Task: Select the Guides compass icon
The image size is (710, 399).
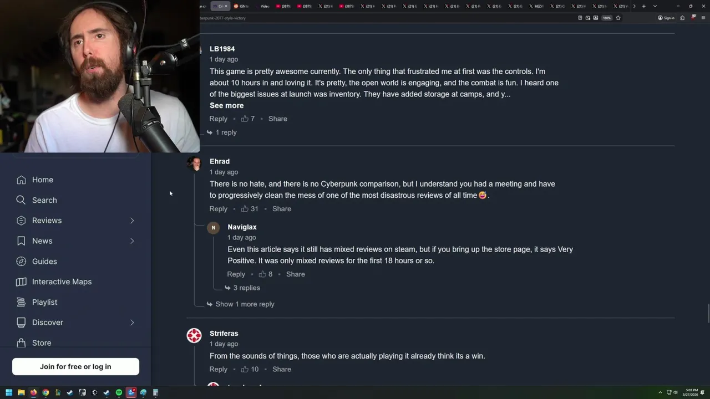Action: click(21, 261)
